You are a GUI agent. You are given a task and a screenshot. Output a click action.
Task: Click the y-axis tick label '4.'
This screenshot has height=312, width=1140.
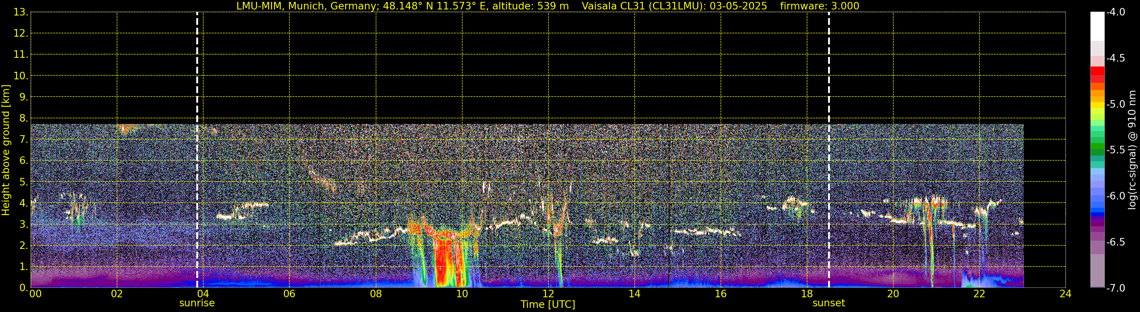[x=23, y=203]
